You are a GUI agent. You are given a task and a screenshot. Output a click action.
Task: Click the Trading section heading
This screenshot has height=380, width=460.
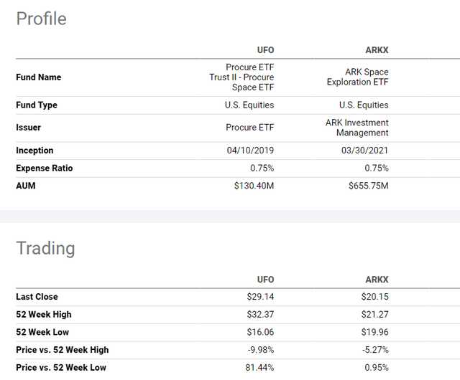[x=45, y=248]
